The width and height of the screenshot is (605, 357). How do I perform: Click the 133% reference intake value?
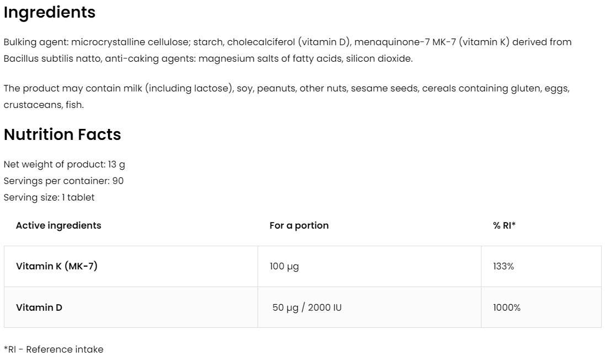pyautogui.click(x=504, y=266)
